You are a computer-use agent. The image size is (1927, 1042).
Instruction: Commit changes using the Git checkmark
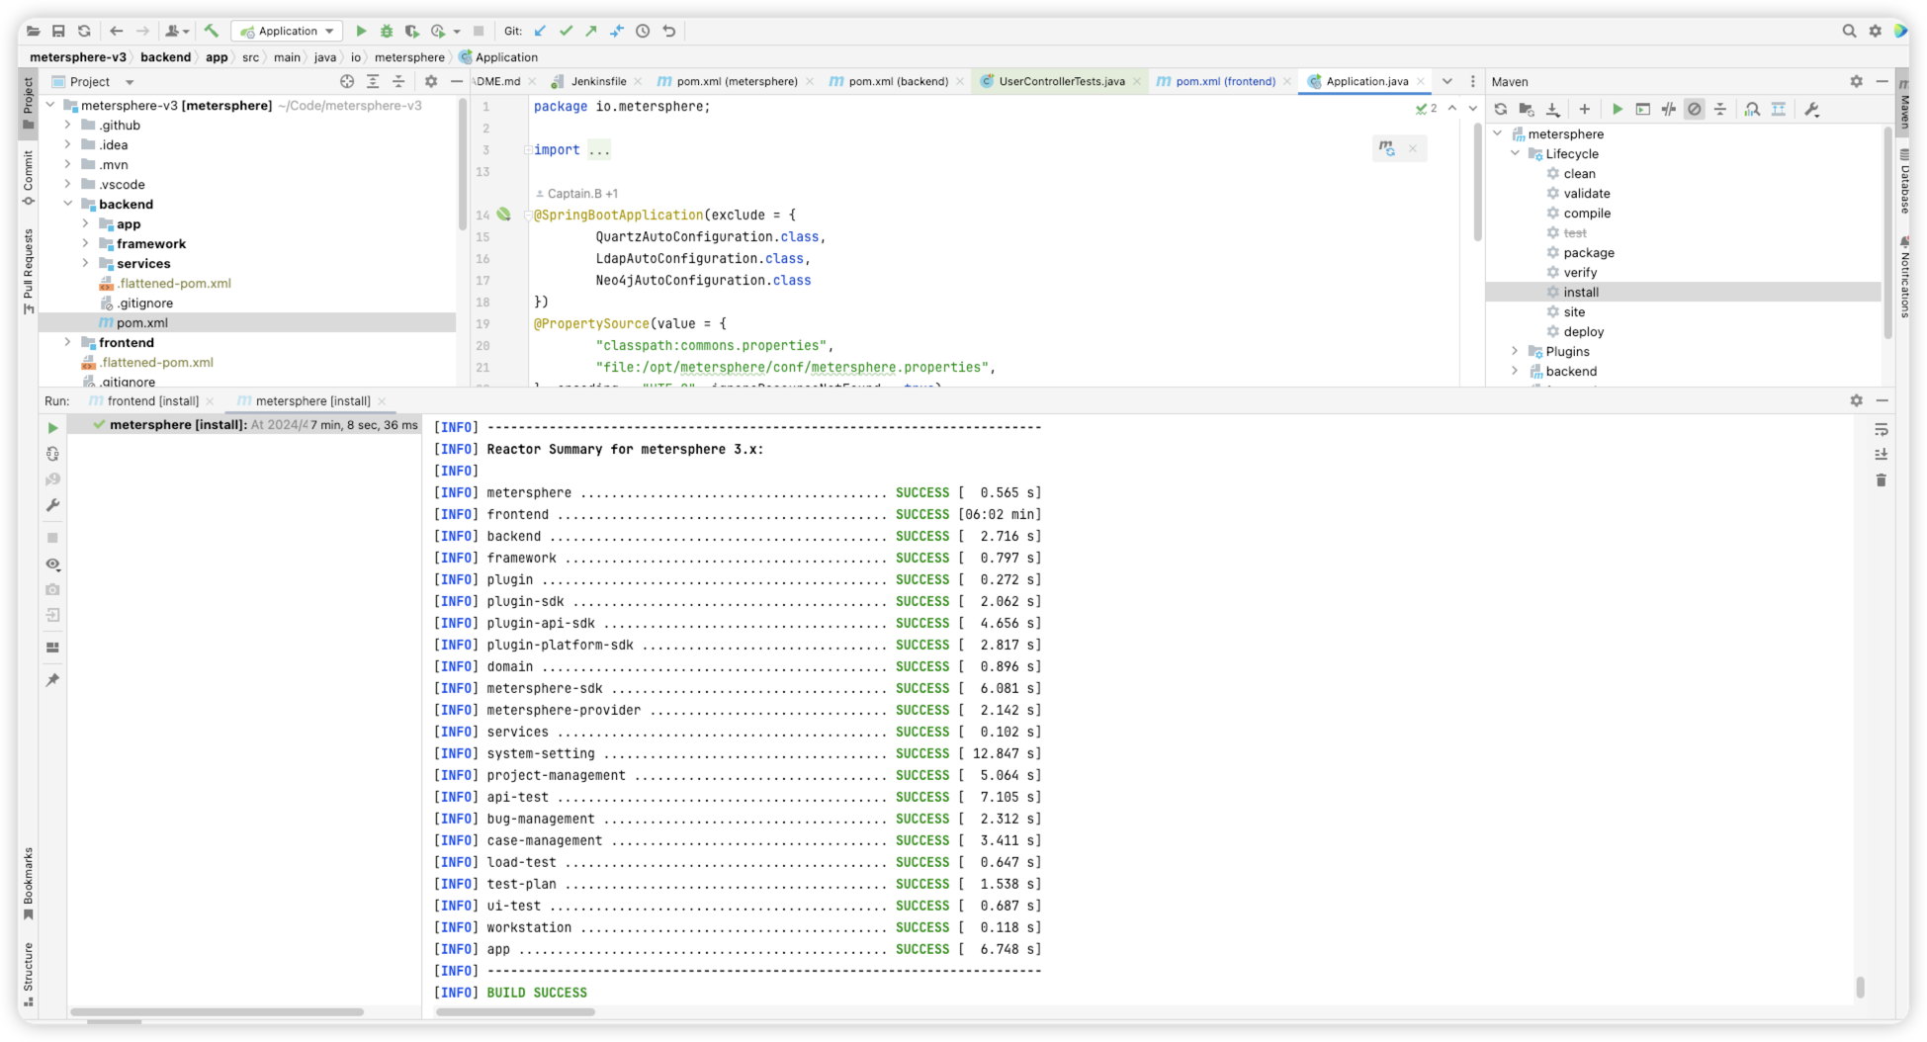pos(566,31)
